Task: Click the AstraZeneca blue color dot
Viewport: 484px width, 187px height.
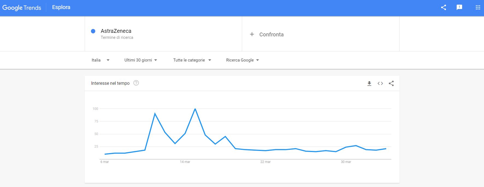Action: click(x=93, y=31)
